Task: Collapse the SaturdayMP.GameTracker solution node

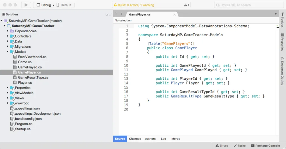Action: (x=1, y=21)
